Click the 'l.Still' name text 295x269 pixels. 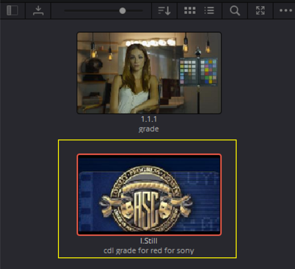[149, 241]
